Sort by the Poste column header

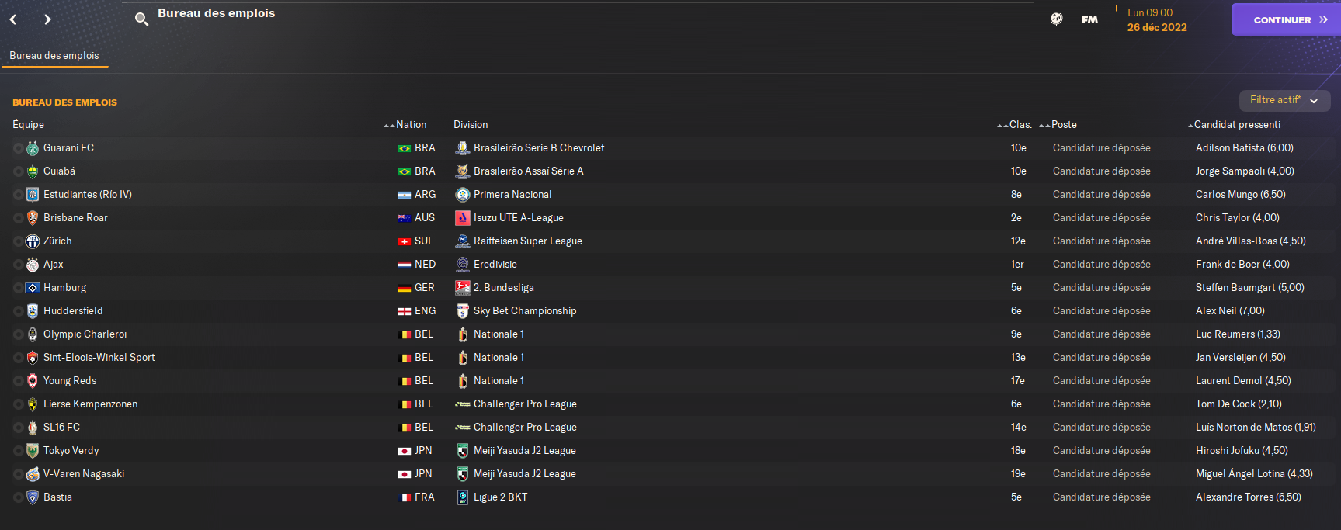coord(1064,125)
